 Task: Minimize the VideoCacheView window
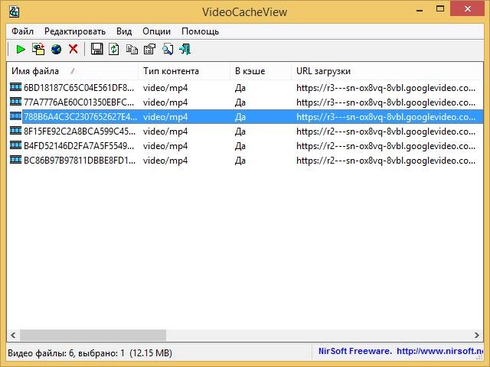[420, 9]
